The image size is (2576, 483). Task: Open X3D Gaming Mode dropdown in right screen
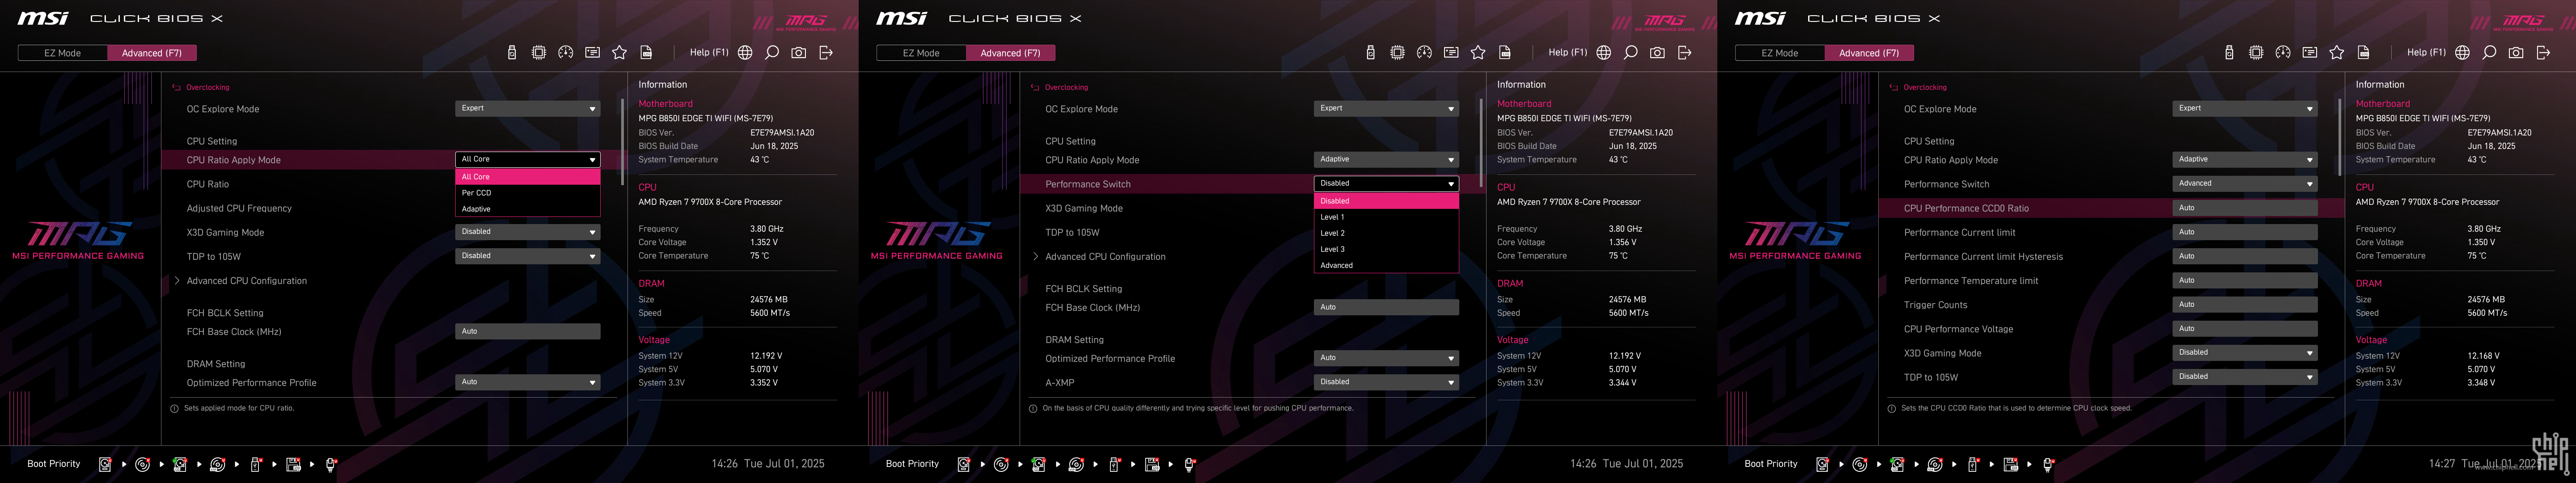tap(2245, 353)
